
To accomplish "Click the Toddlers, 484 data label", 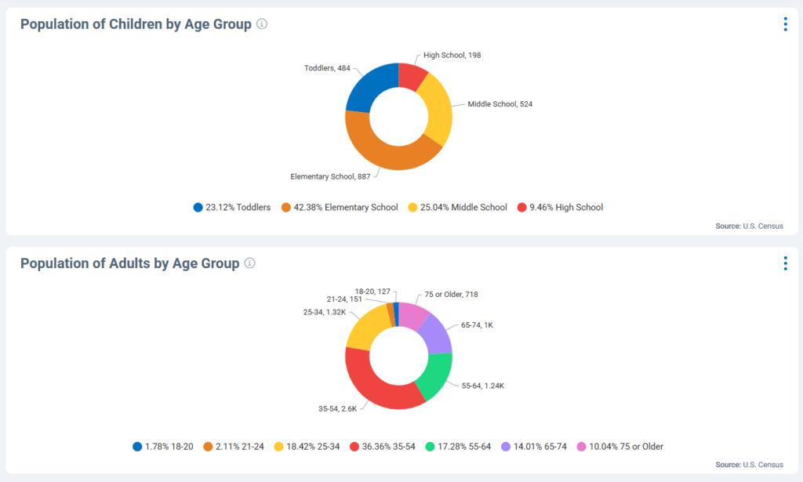I will coord(329,67).
